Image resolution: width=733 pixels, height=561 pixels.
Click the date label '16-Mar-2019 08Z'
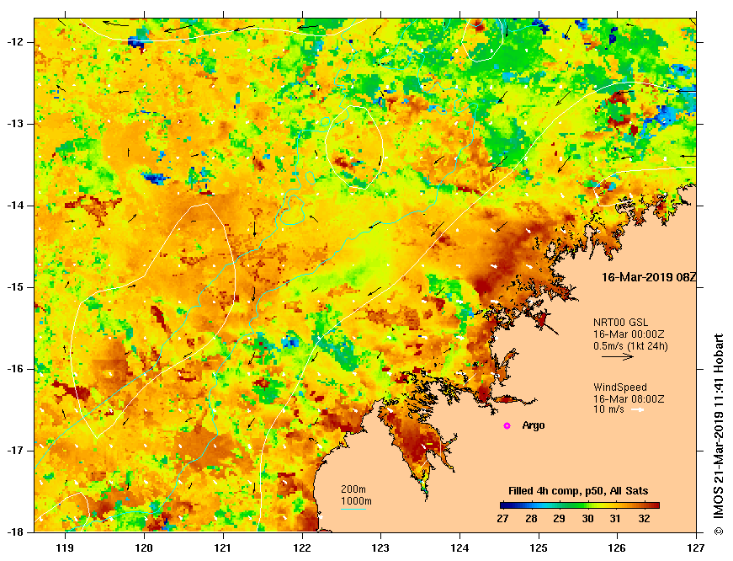[648, 277]
